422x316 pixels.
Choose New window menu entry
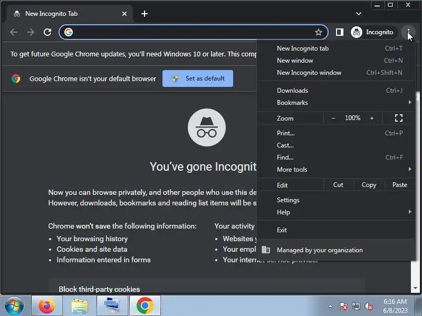click(x=336, y=61)
